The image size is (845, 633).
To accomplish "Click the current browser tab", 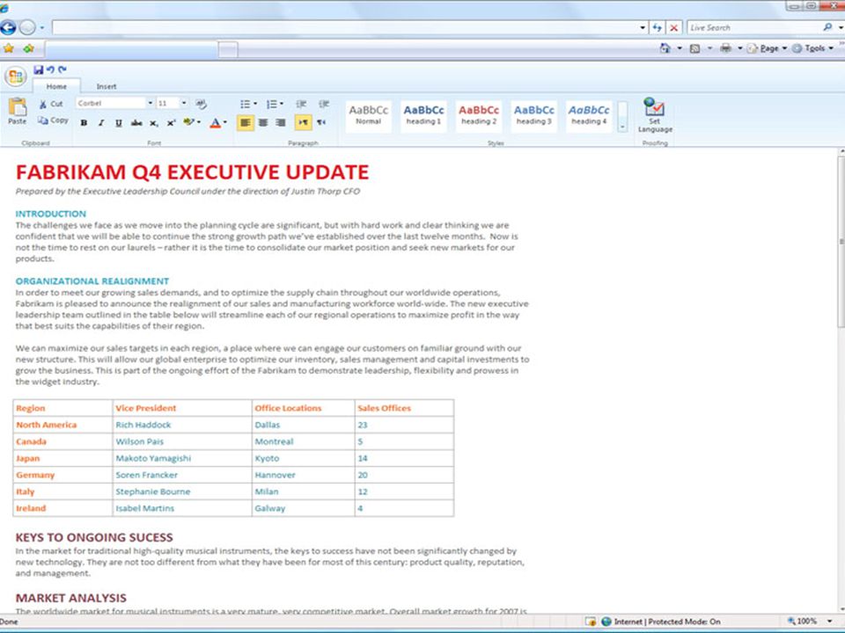I will (x=131, y=50).
